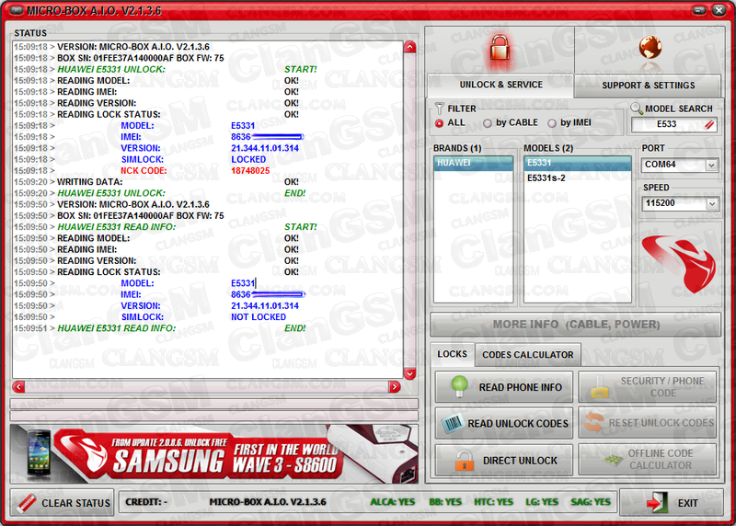Image resolution: width=736 pixels, height=526 pixels.
Task: Filter models by CABLE
Action: (x=488, y=123)
